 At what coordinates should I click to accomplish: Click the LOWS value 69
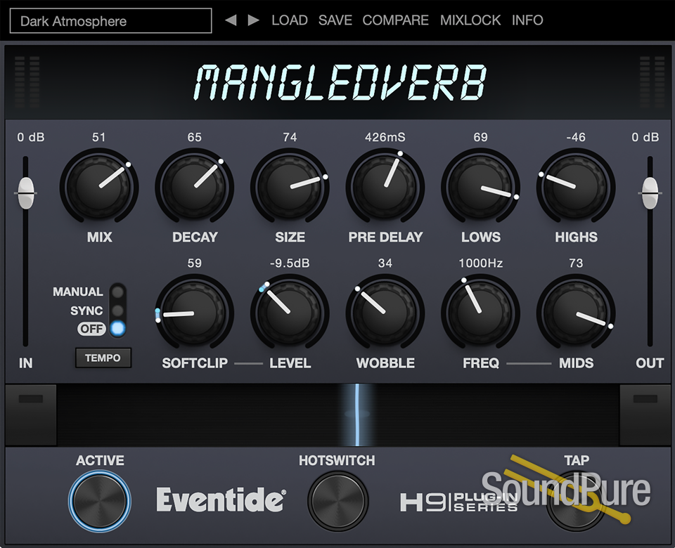[x=481, y=137]
